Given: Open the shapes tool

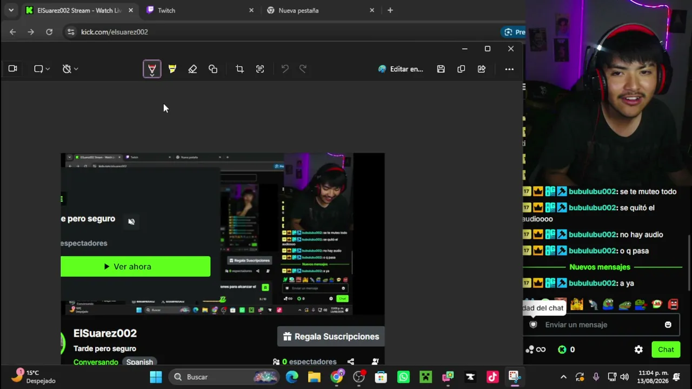Looking at the screenshot, I should (x=213, y=69).
